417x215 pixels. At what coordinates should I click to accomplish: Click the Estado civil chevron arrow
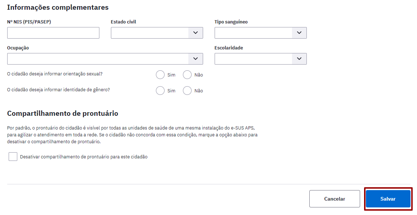tap(196, 33)
